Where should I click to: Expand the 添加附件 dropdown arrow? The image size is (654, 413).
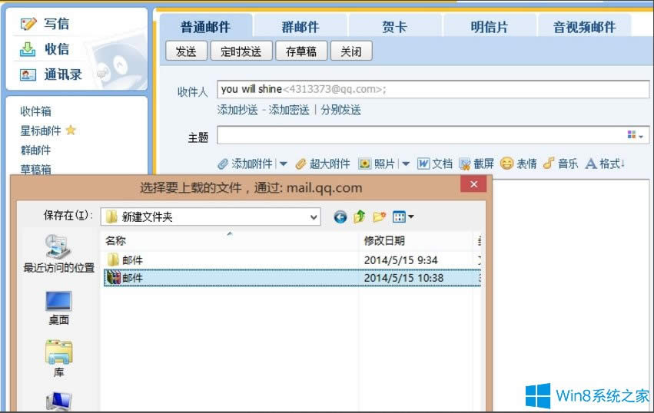[x=283, y=164]
